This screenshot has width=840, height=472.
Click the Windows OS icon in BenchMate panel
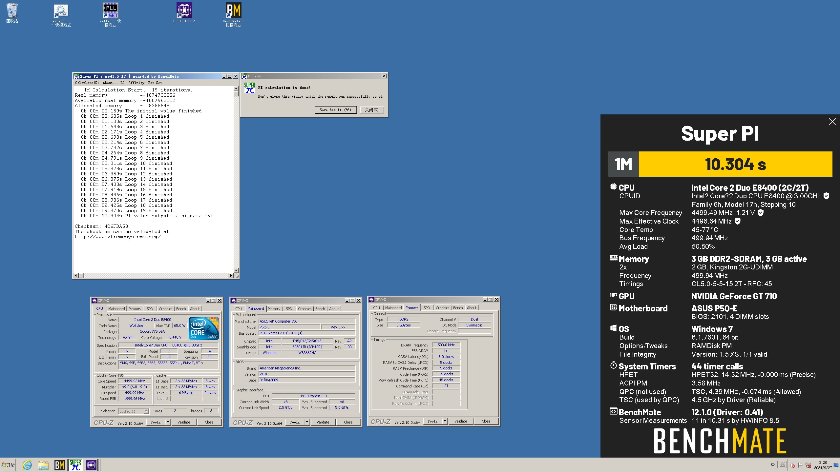[x=613, y=328]
